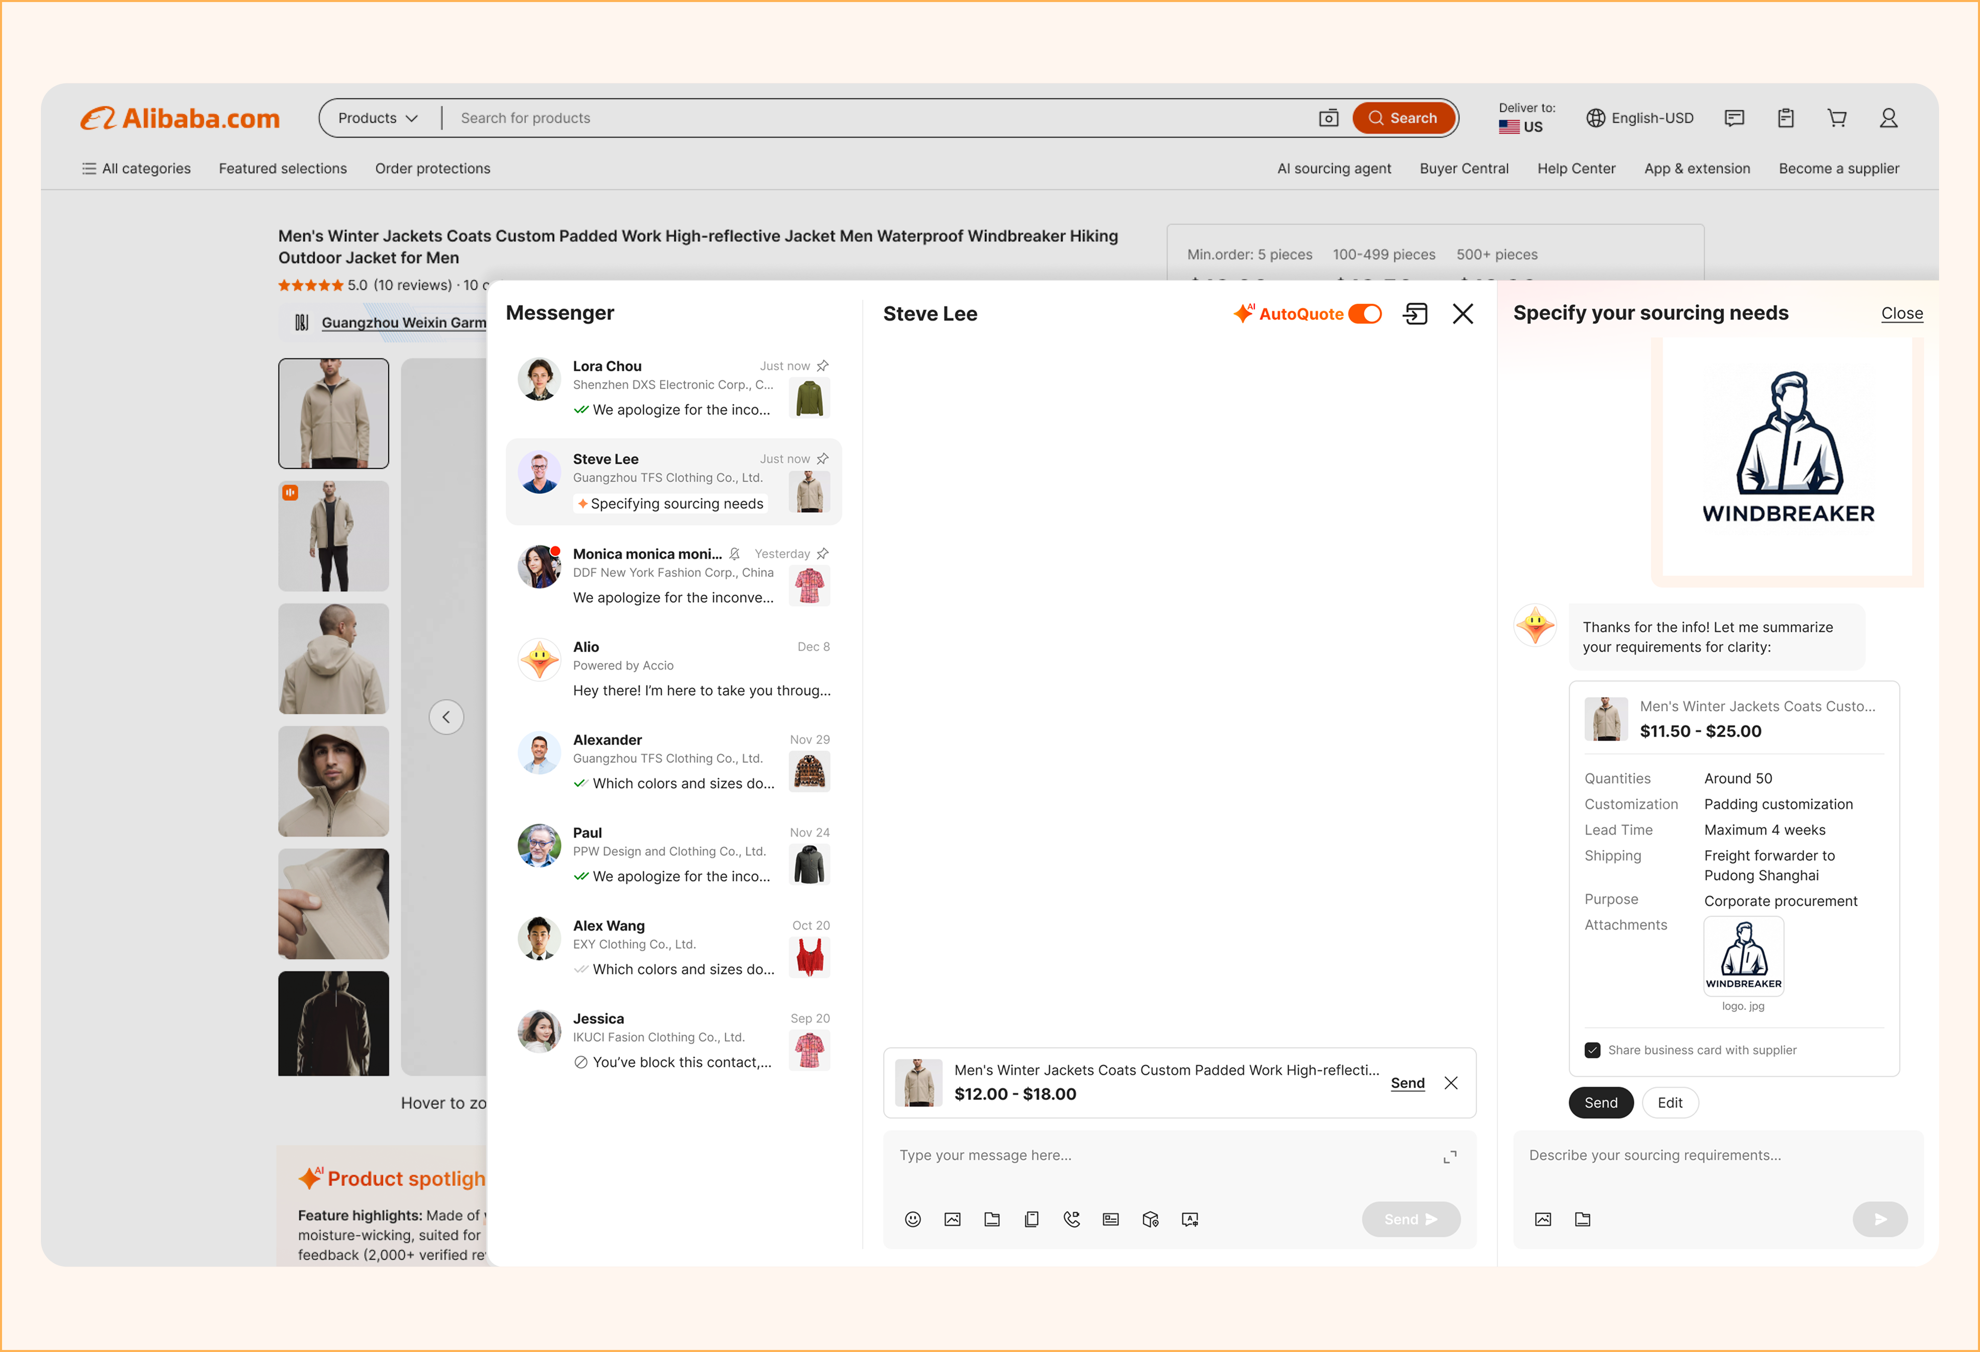Attach file folder in chat toolbar
This screenshot has height=1352, width=1980.
[x=992, y=1219]
